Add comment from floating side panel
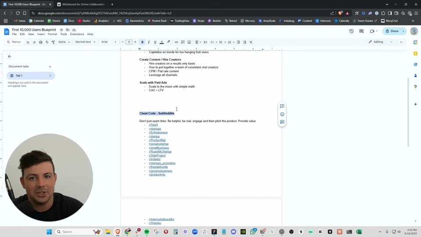This screenshot has width=421, height=237. tap(282, 106)
